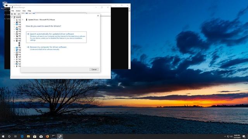This screenshot has height=139, width=248.
Task: Select the Audio inputs and outputs node icon
Action: 17,20
